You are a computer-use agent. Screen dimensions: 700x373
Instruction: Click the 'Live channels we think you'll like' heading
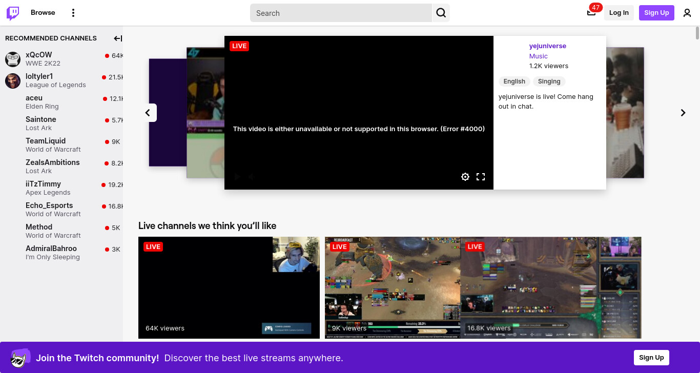tap(208, 226)
